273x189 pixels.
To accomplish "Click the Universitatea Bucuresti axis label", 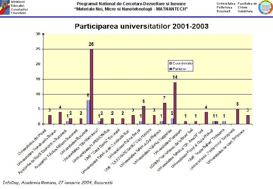I will [x=74, y=142].
